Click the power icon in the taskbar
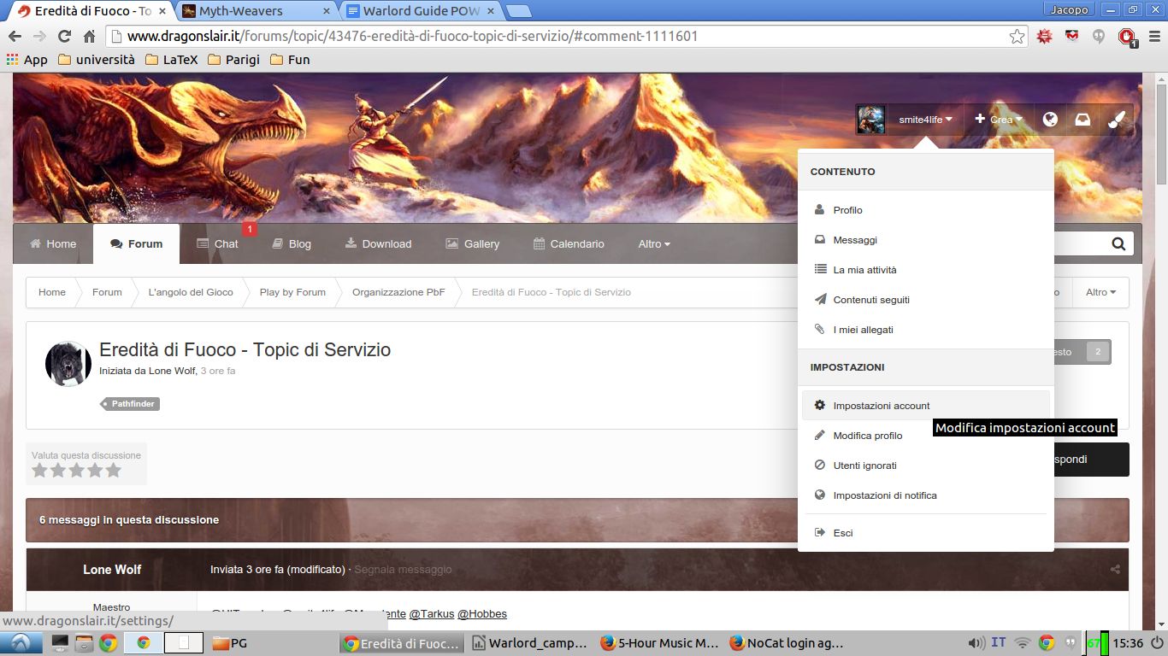The image size is (1168, 656). (1157, 643)
